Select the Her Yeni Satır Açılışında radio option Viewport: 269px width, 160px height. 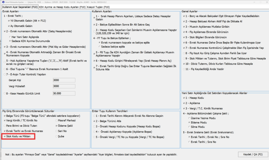[x=10, y=37]
